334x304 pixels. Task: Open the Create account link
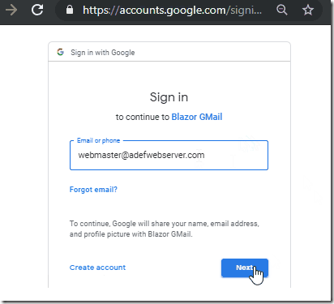[97, 268]
